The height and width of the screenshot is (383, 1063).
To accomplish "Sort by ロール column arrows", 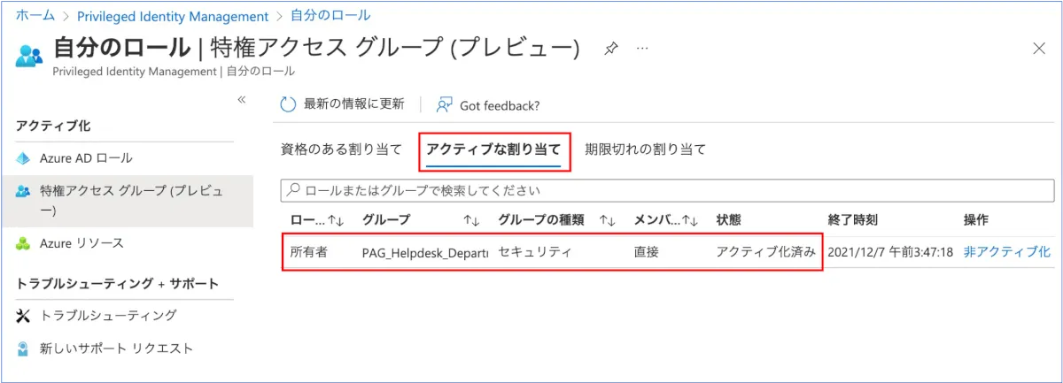I will [x=336, y=219].
